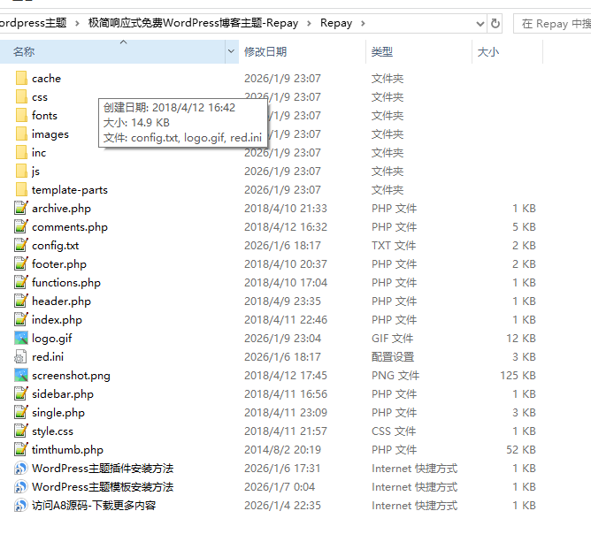Open the address bar history dropdown

[x=480, y=24]
